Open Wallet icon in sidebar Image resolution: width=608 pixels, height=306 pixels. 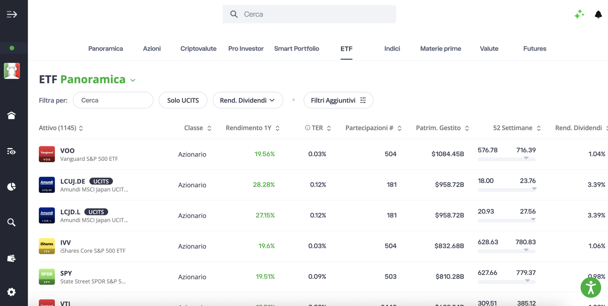(x=11, y=258)
